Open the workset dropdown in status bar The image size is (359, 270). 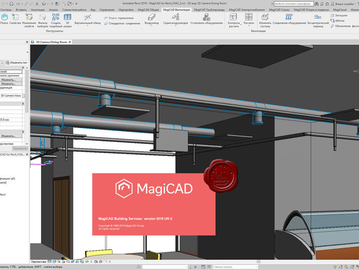coord(165,267)
